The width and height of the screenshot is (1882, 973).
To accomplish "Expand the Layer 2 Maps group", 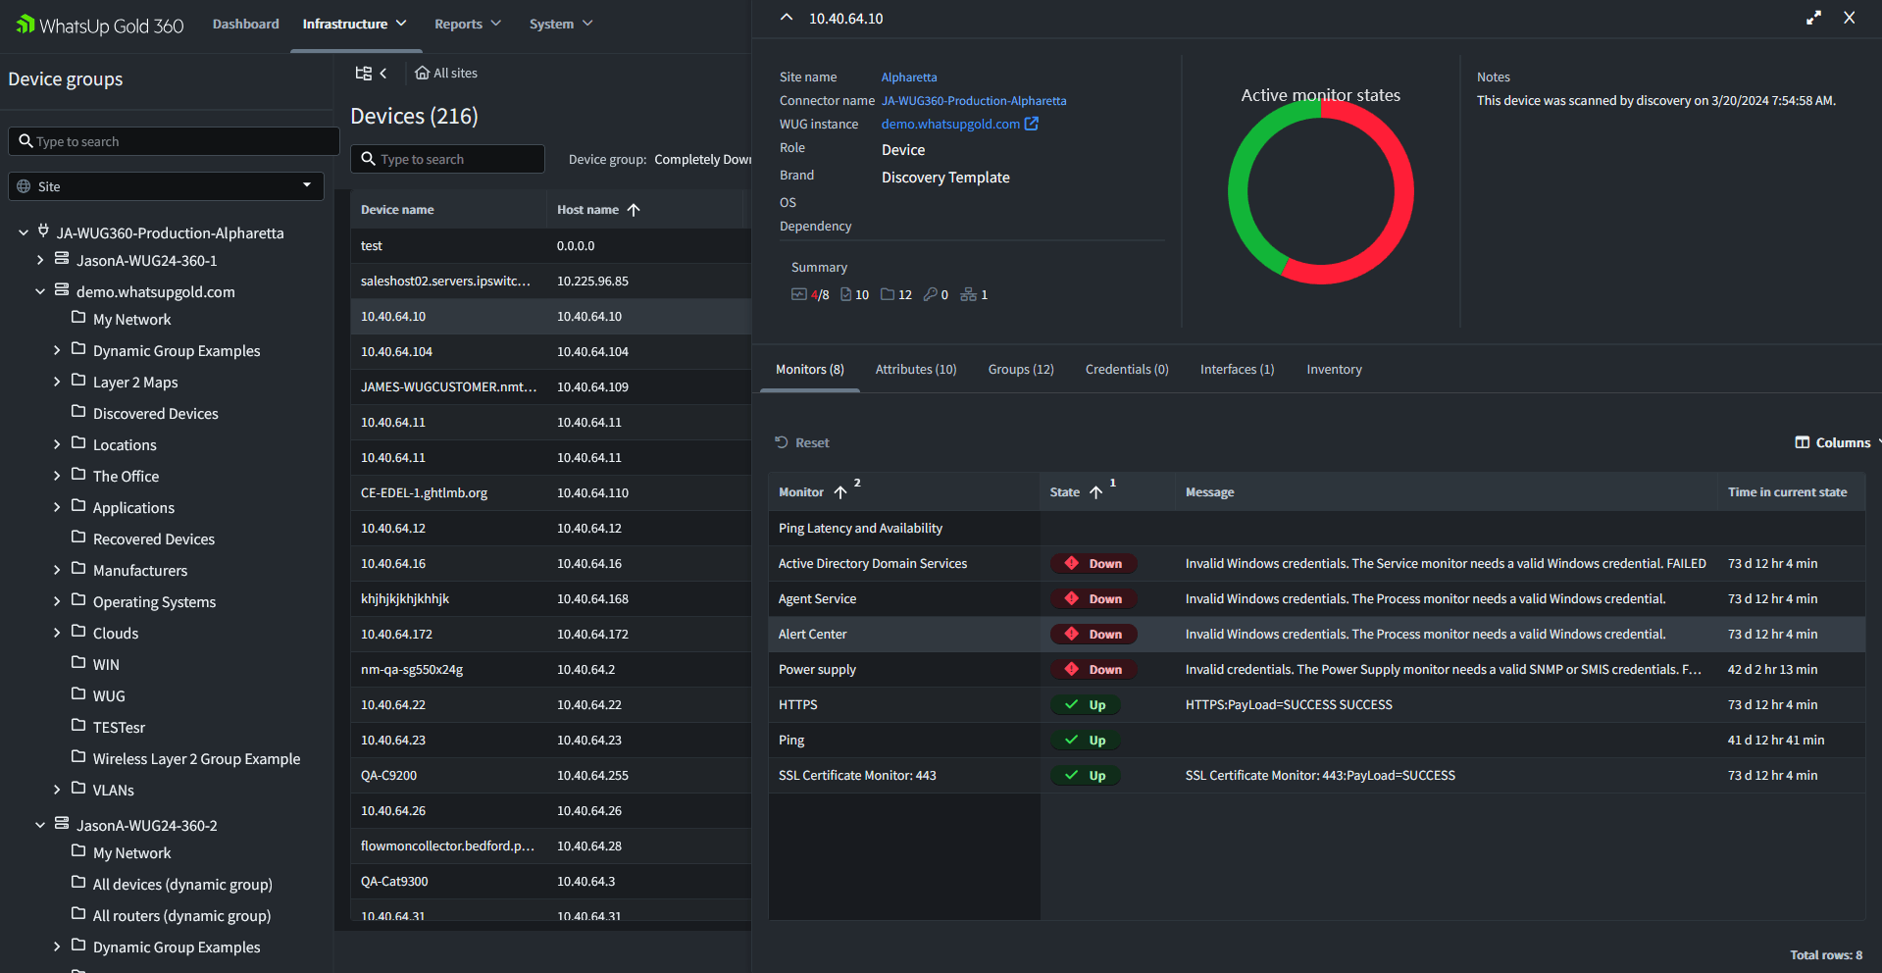I will (57, 383).
